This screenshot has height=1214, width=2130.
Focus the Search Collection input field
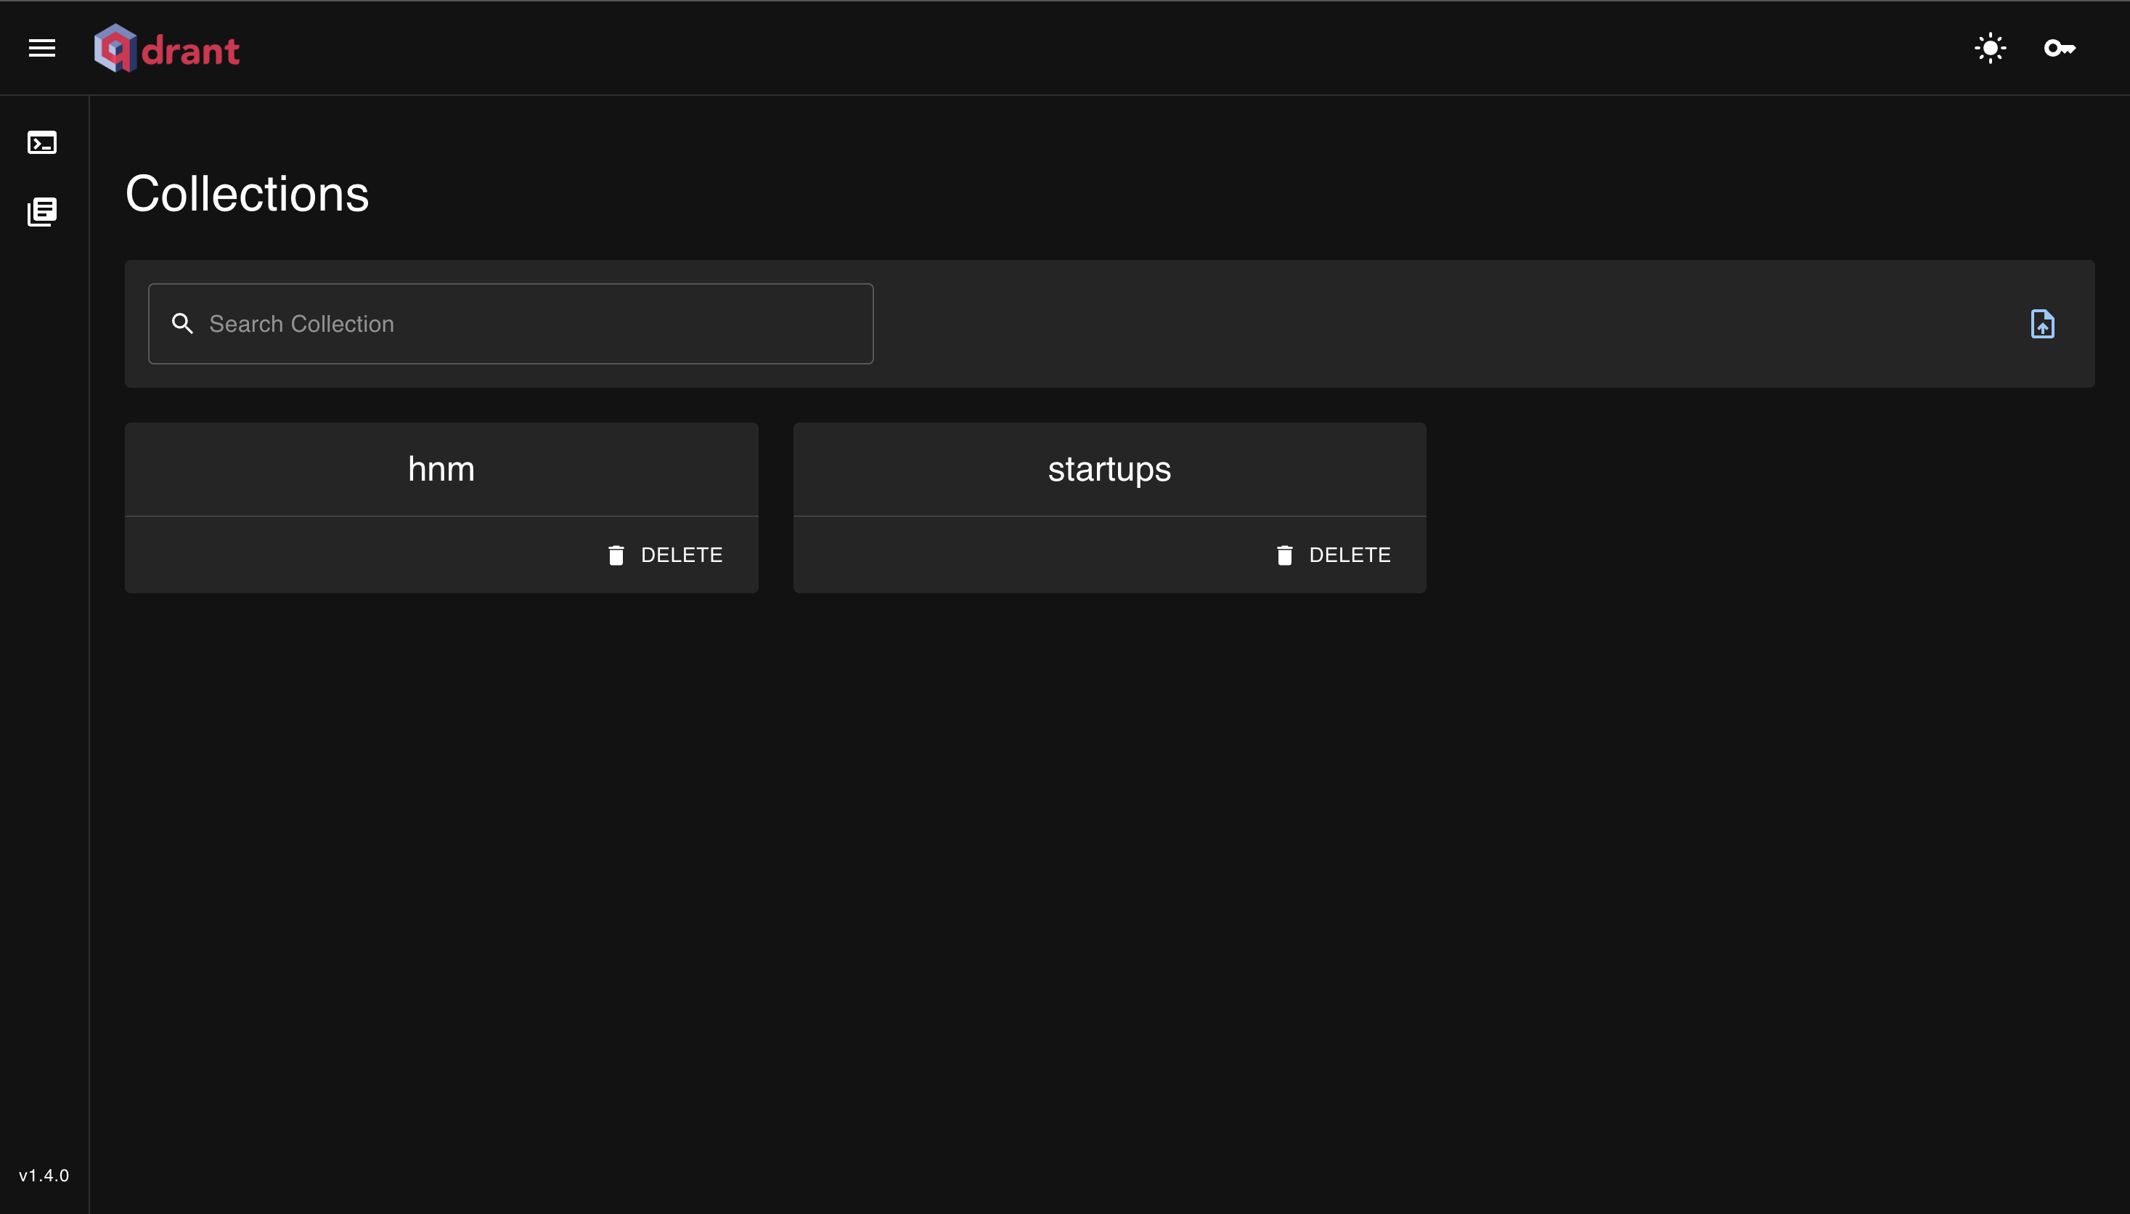tap(534, 324)
